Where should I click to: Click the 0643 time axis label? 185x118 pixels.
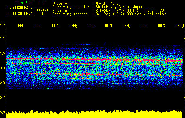tap(56, 26)
